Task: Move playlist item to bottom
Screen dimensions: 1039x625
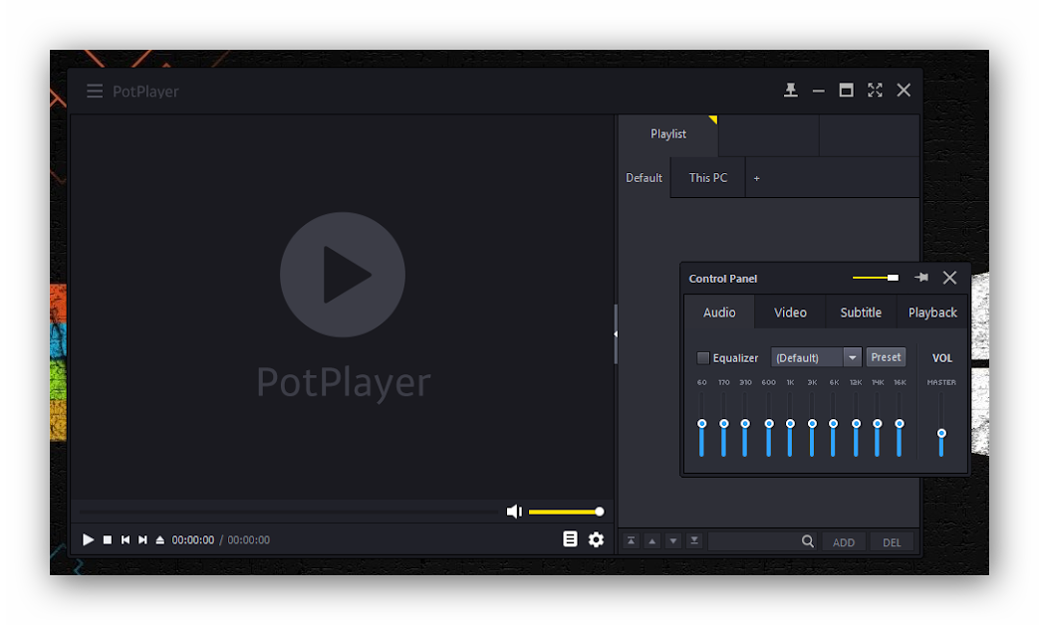Action: click(694, 541)
